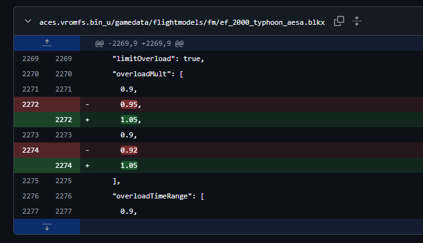This screenshot has height=243, width=423.
Task: Click old line number 2276
Action: pyautogui.click(x=31, y=196)
